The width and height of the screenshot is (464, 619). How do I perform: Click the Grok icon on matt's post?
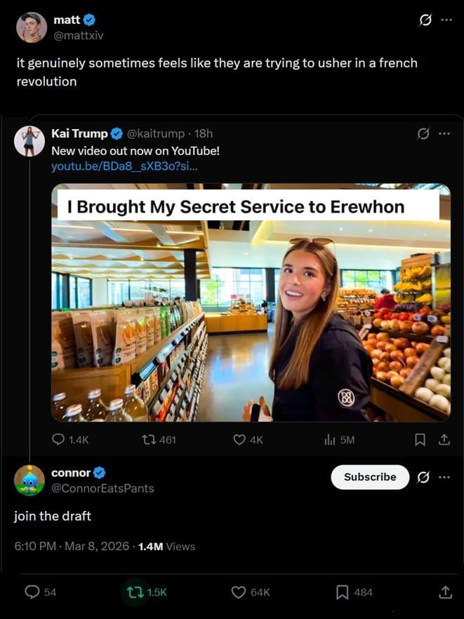(x=425, y=20)
